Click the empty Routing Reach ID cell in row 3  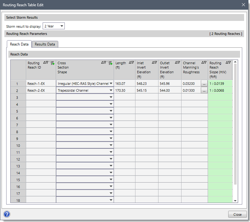41,97
